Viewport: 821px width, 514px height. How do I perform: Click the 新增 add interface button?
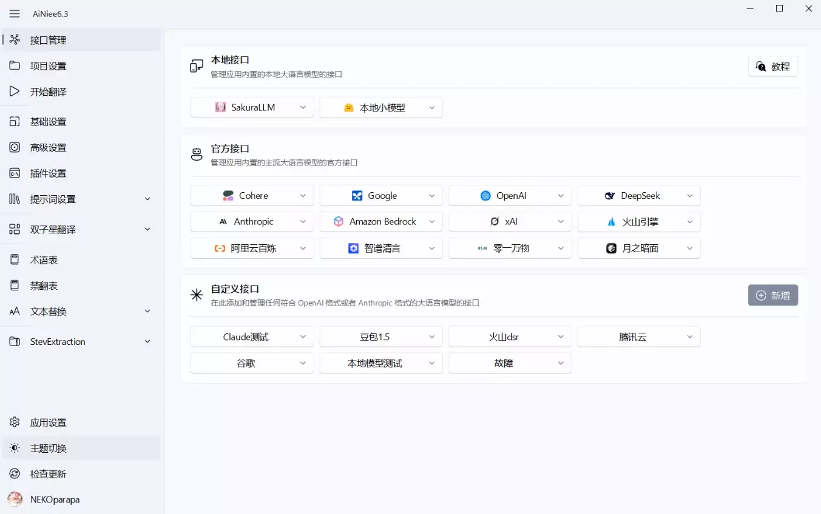tap(773, 295)
